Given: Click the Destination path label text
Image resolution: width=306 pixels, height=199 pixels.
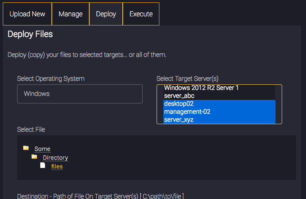Looking at the screenshot, I should 100,196.
